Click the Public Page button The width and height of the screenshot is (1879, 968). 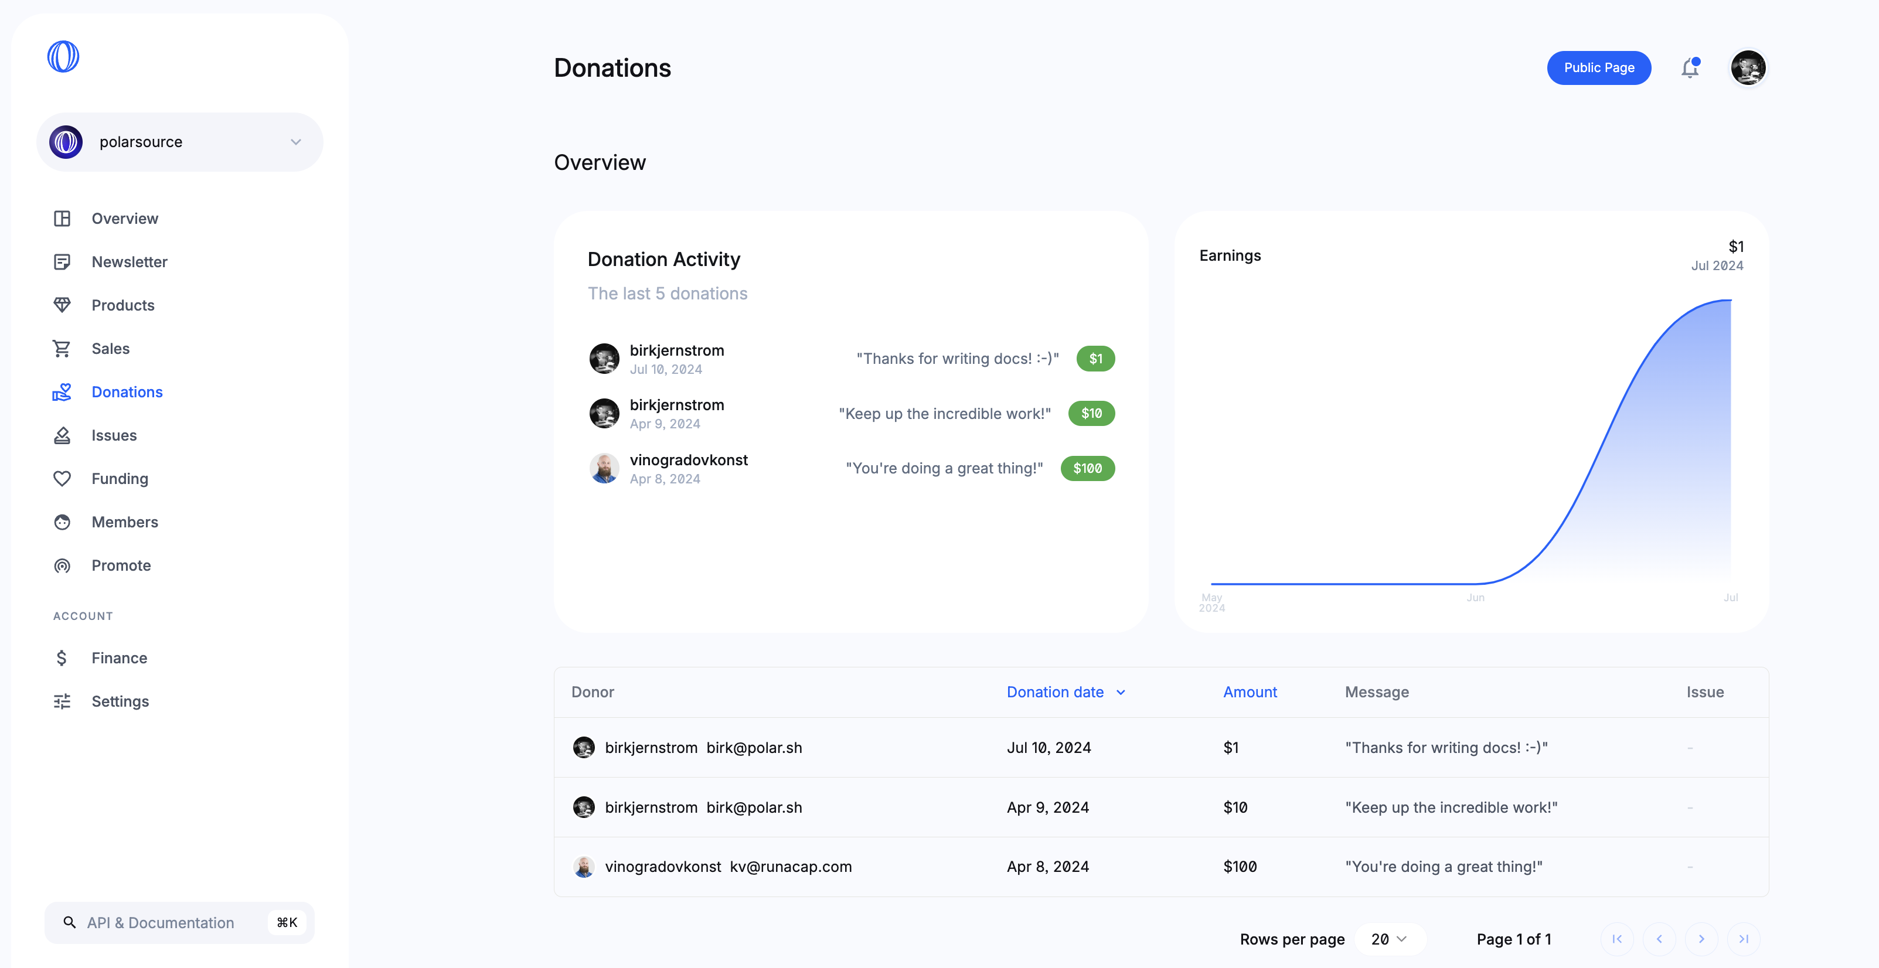(x=1599, y=67)
